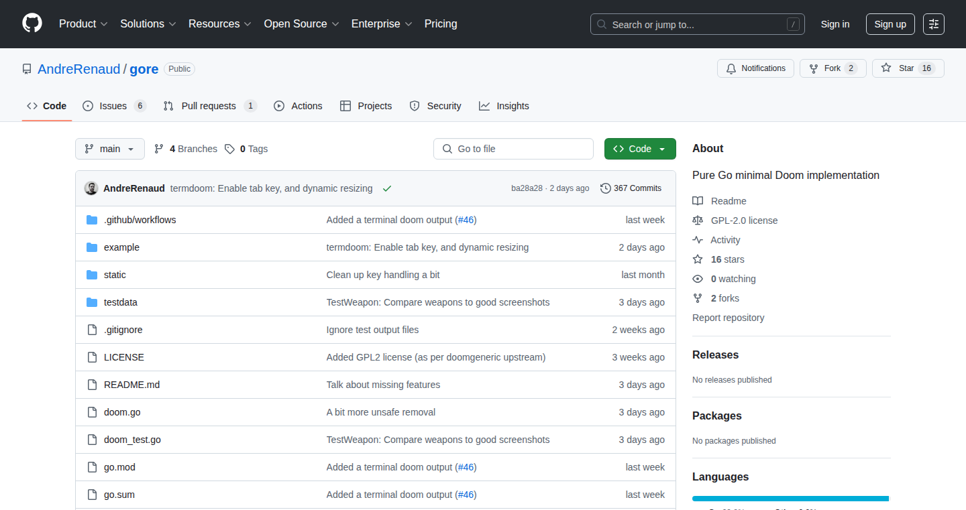Open commit 'Clean up key handling a bit'

click(383, 275)
